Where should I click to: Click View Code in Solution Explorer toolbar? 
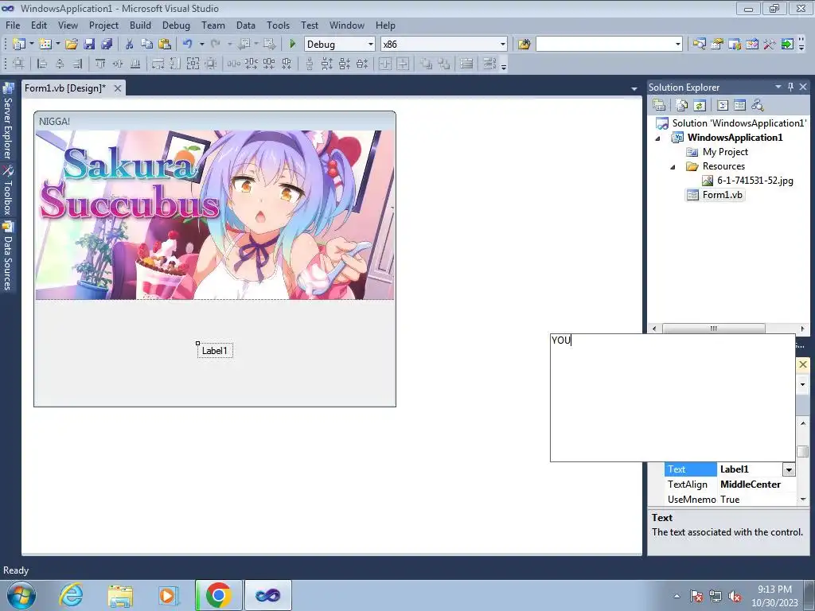click(723, 106)
